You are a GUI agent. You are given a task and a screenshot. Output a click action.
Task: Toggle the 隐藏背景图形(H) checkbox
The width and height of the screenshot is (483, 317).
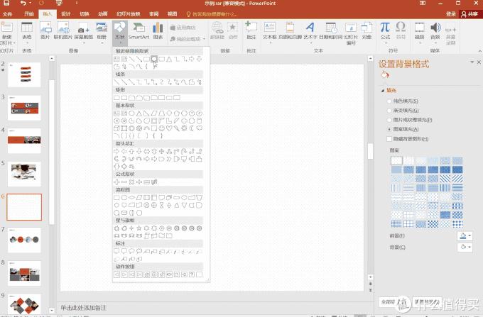click(389, 139)
